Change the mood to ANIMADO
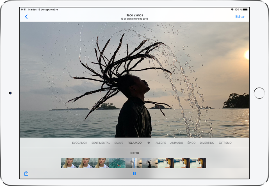The height and width of the screenshot is (186, 269). pos(177,143)
